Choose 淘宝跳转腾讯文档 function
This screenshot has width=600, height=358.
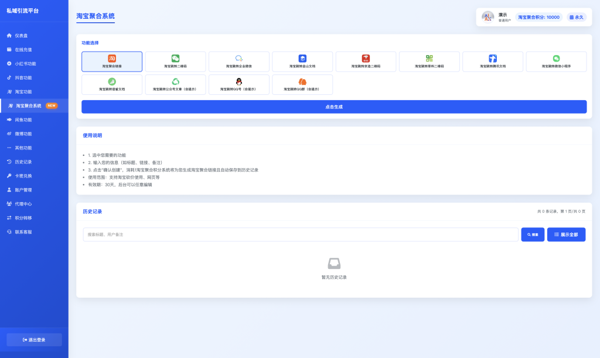(x=493, y=62)
